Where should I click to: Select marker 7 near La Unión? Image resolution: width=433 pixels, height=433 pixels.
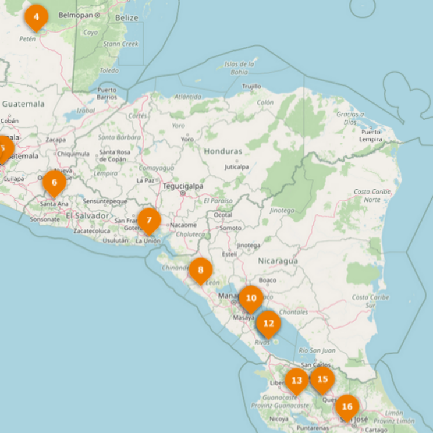[149, 222]
